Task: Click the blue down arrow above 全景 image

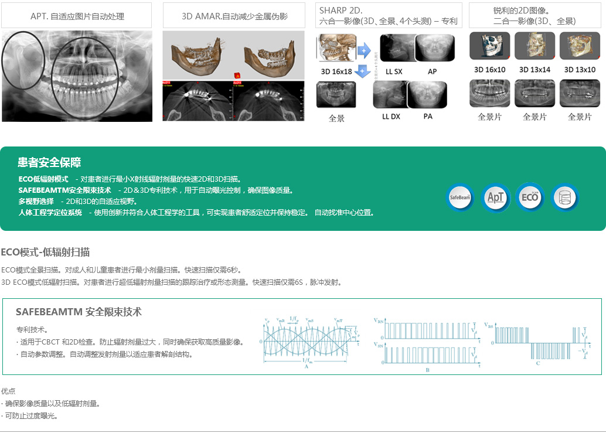Action: [363, 72]
